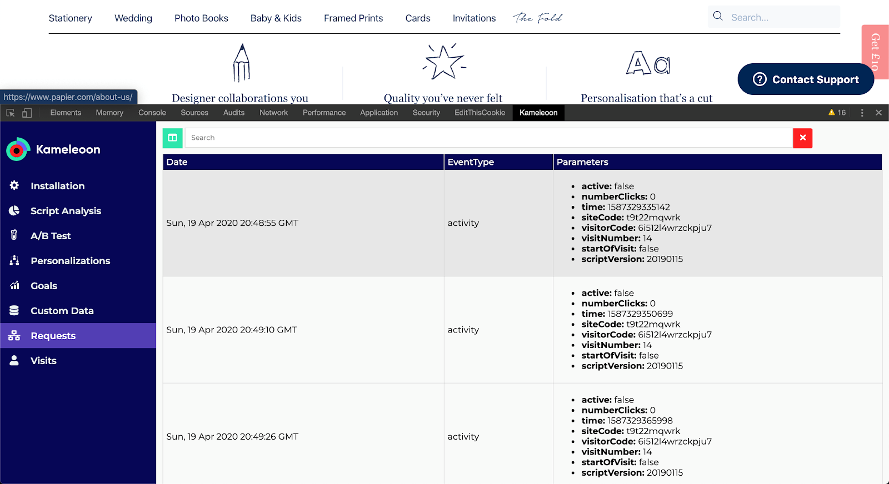Select row dated 20:48:55 GMT
This screenshot has width=889, height=484.
[522, 223]
